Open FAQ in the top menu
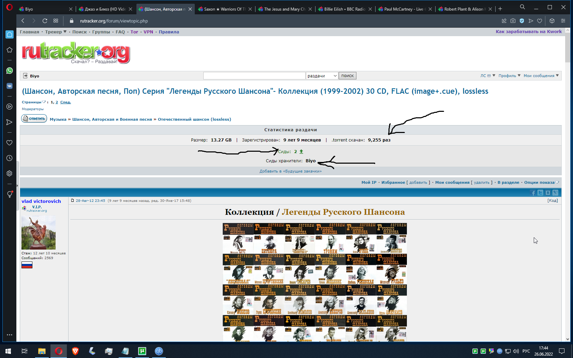This screenshot has width=573, height=358. pyautogui.click(x=120, y=32)
